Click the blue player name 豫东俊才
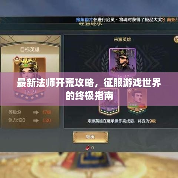 85,20
